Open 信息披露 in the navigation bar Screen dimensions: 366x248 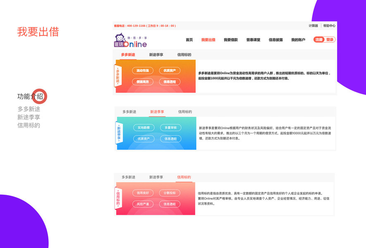(x=276, y=40)
